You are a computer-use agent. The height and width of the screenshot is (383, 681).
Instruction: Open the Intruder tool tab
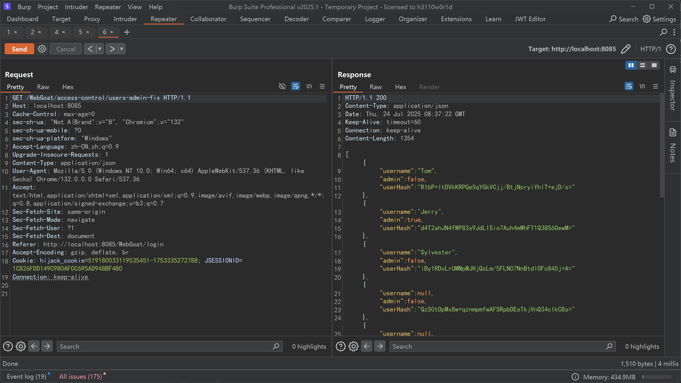[125, 19]
